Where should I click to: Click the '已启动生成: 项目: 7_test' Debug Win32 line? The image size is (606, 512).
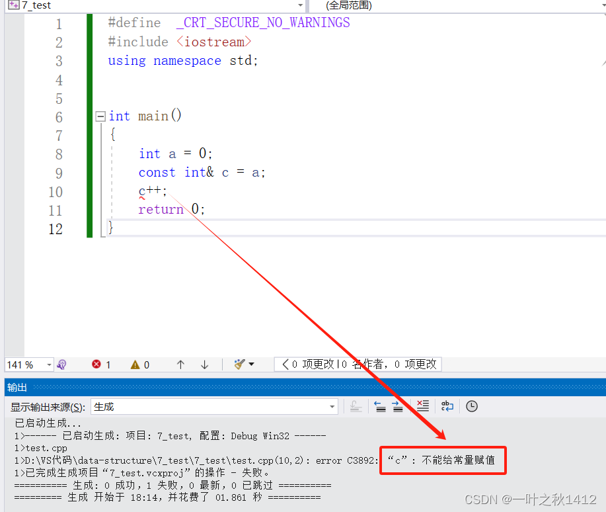point(170,436)
